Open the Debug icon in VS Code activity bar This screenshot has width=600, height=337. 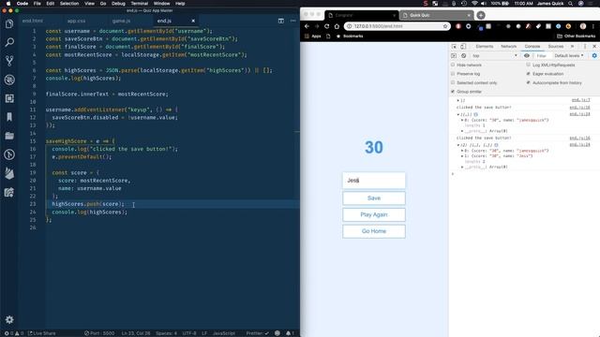(9, 80)
